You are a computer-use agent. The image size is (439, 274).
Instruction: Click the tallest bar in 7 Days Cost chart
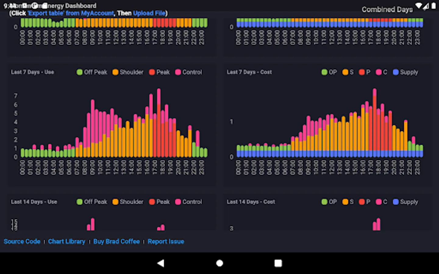click(374, 123)
